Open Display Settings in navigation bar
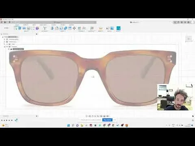 point(101,116)
